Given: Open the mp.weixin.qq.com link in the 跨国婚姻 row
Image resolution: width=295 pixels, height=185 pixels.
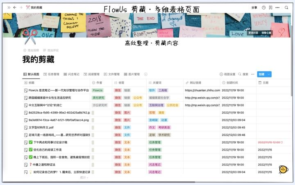Looking at the screenshot, I should point(202,98).
